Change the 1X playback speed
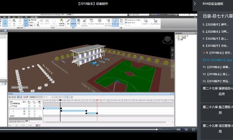Viewport: 233px width, 140px height. pyautogui.click(x=186, y=129)
